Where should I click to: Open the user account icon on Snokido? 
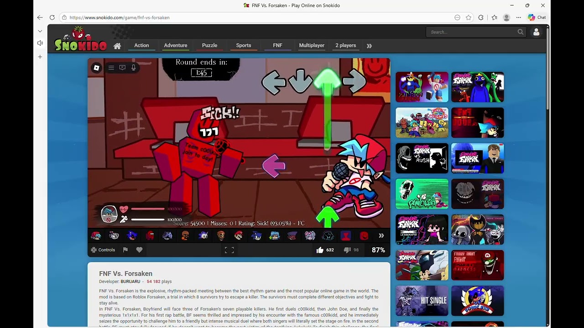536,32
